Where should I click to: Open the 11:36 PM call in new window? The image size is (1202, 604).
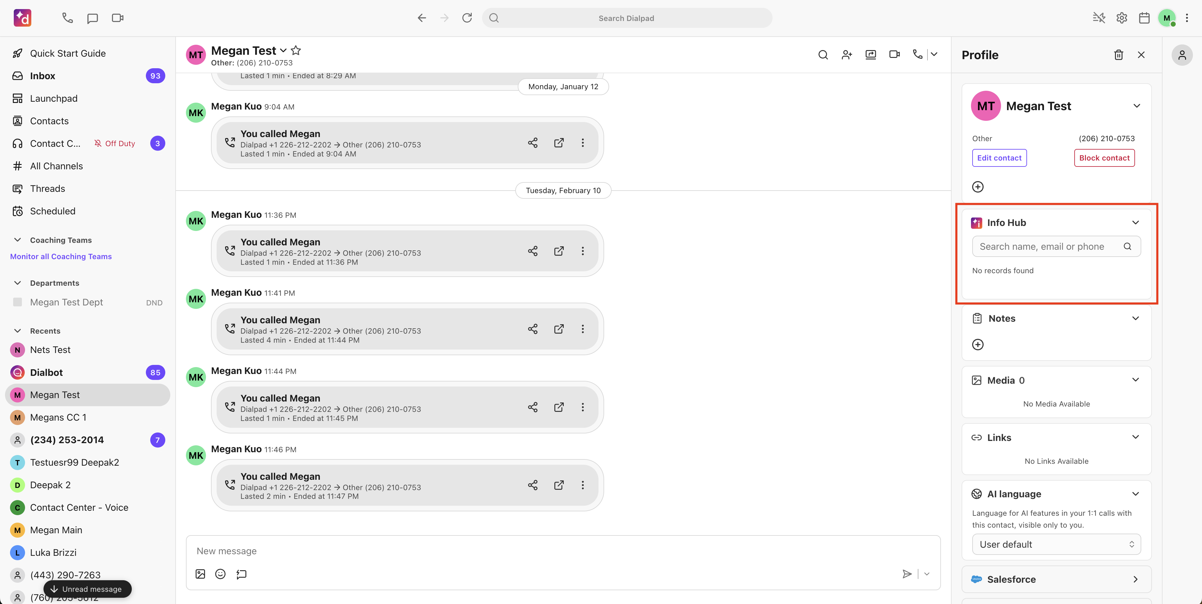pos(558,251)
